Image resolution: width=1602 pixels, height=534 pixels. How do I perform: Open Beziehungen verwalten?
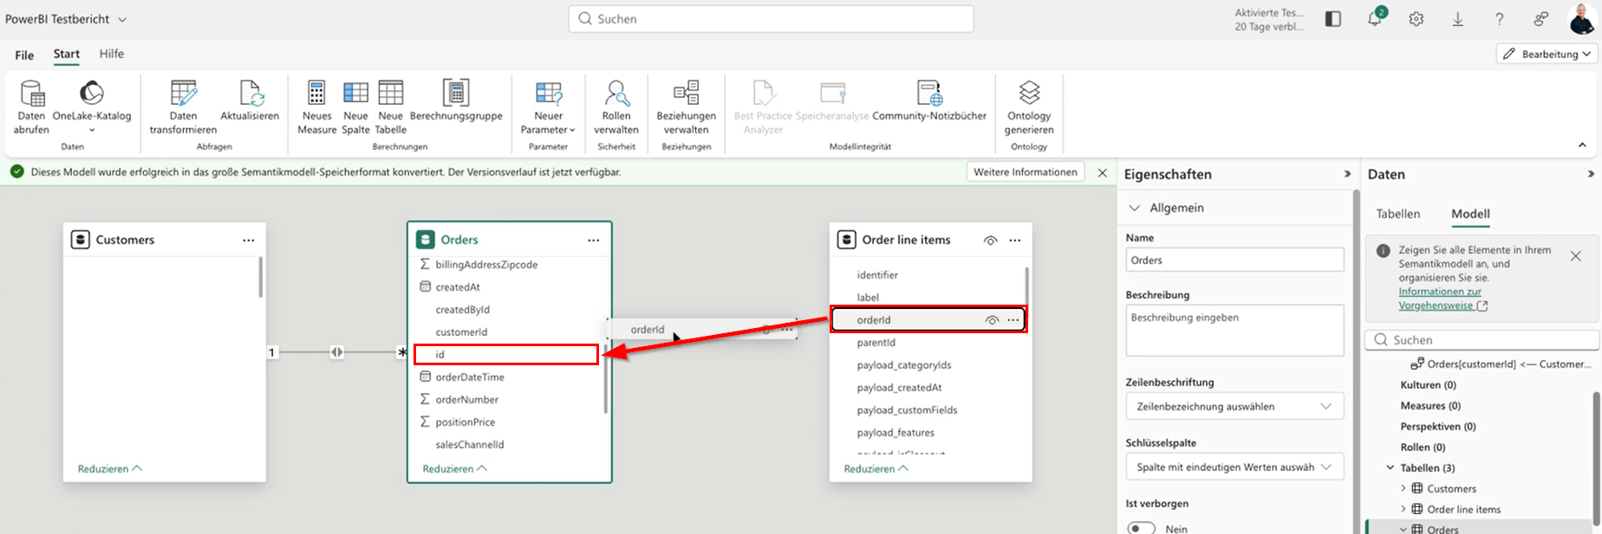pos(687,106)
